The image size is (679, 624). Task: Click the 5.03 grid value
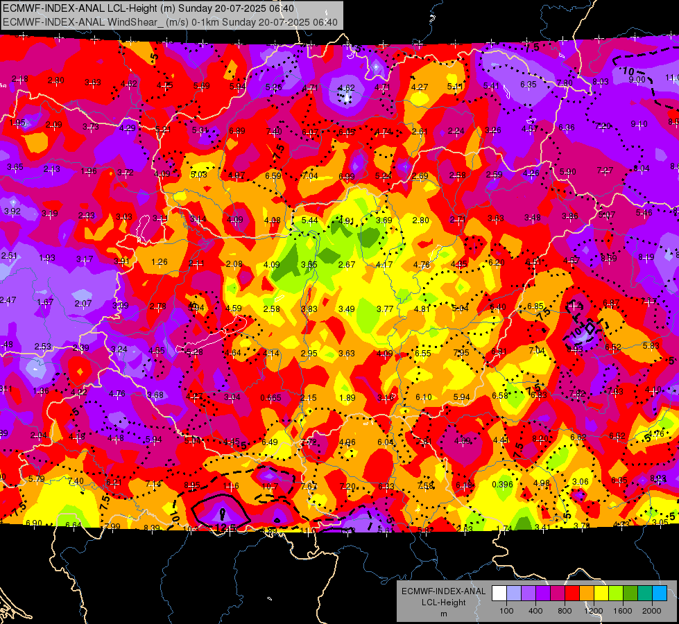click(x=199, y=175)
